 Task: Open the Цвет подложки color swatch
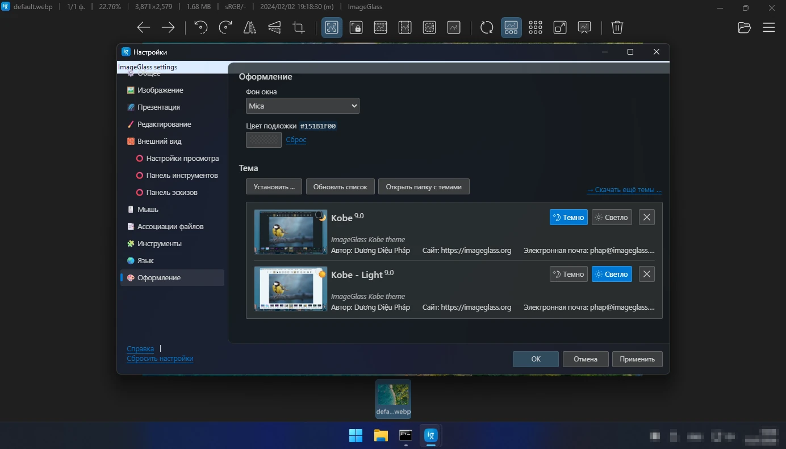(x=264, y=140)
